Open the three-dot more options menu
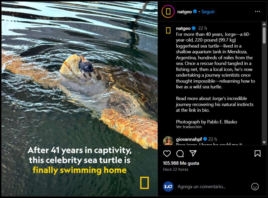This screenshot has height=198, width=268. [258, 11]
